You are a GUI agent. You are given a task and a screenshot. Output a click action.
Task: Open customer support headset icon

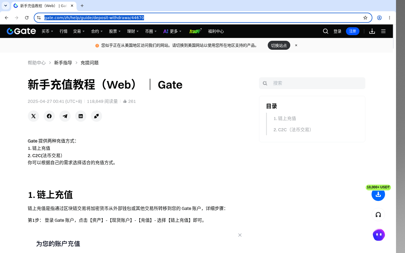[x=378, y=214]
